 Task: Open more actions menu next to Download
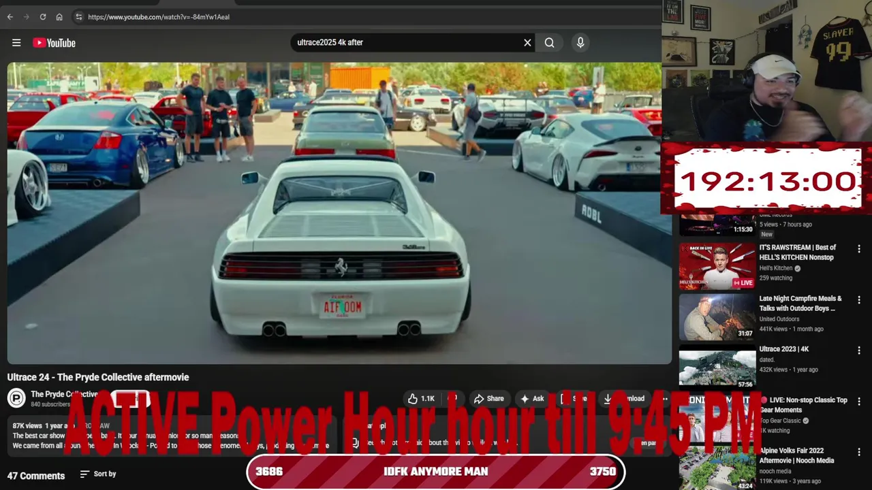pyautogui.click(x=665, y=399)
